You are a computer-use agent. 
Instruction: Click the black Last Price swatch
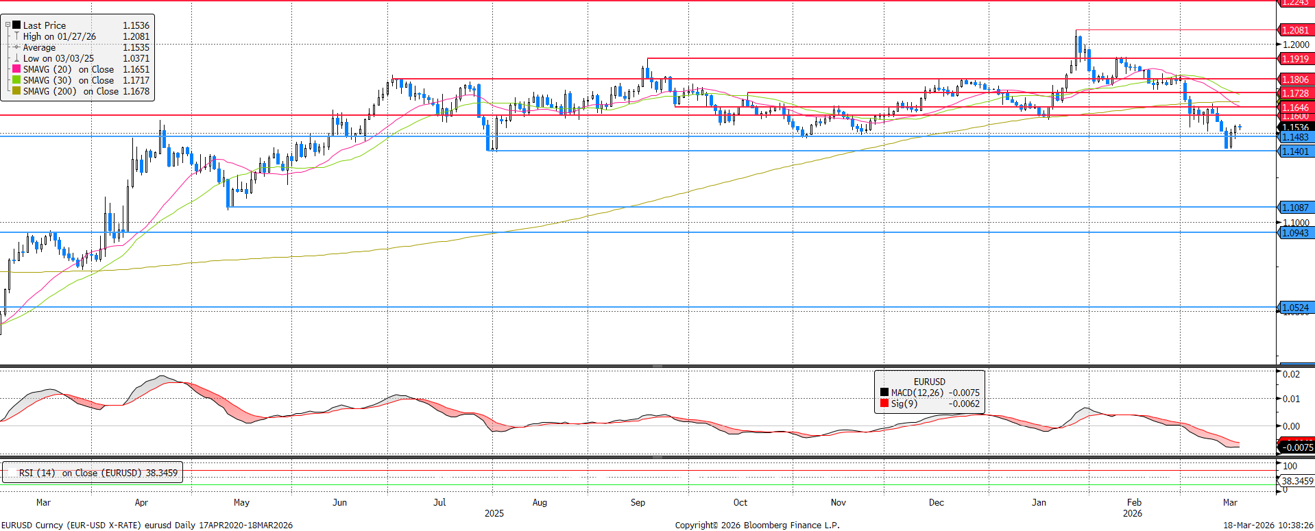point(16,25)
